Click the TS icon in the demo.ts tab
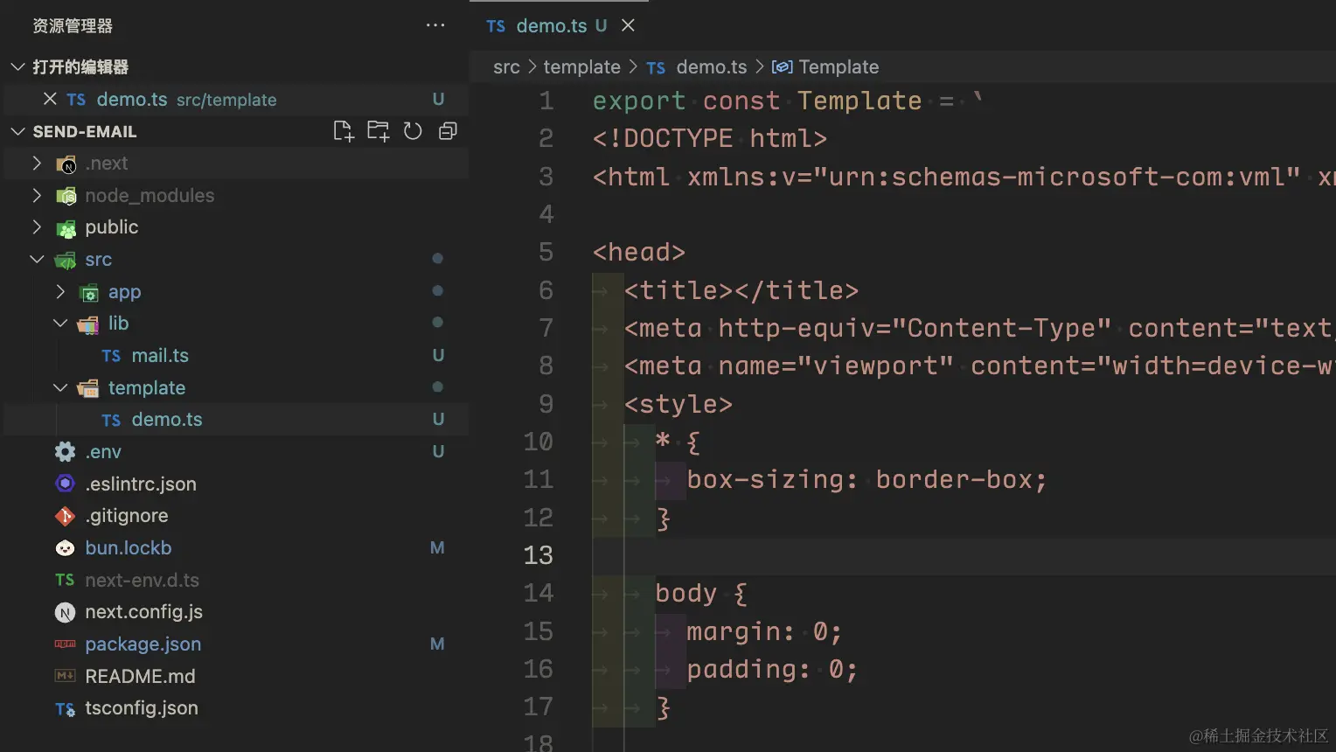The image size is (1336, 752). tap(496, 26)
